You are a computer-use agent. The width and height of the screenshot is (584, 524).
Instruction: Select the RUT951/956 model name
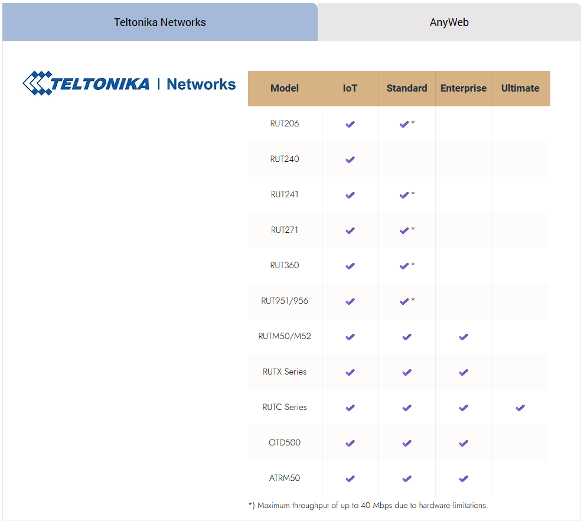(x=285, y=300)
